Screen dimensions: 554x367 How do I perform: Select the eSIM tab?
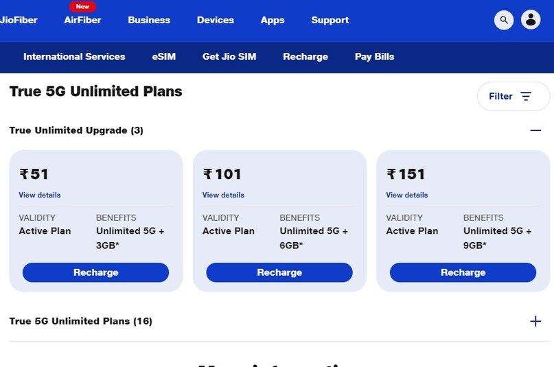(164, 56)
